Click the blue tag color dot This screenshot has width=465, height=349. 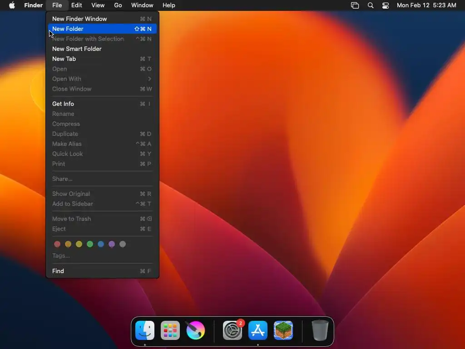pos(101,244)
